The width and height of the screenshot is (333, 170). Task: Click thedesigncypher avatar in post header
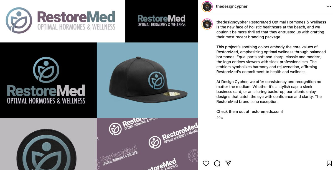coord(207,7)
